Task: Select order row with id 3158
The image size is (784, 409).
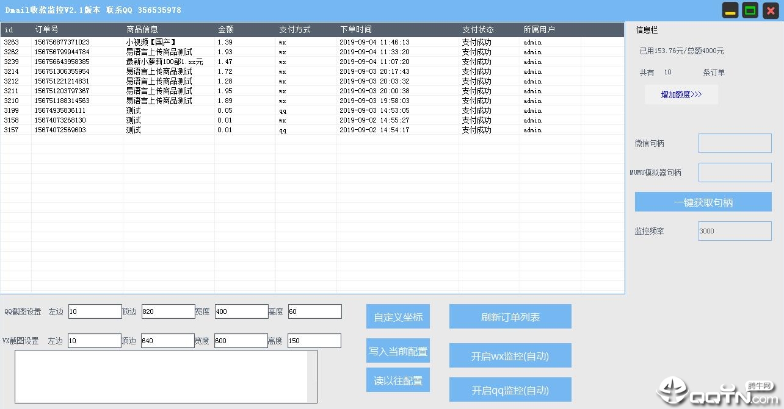Action: coord(312,120)
